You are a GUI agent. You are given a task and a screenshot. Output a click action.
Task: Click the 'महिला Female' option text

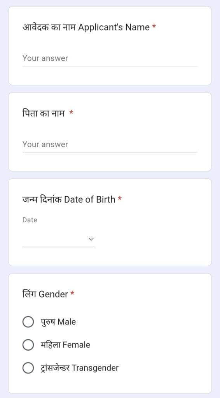65,345
